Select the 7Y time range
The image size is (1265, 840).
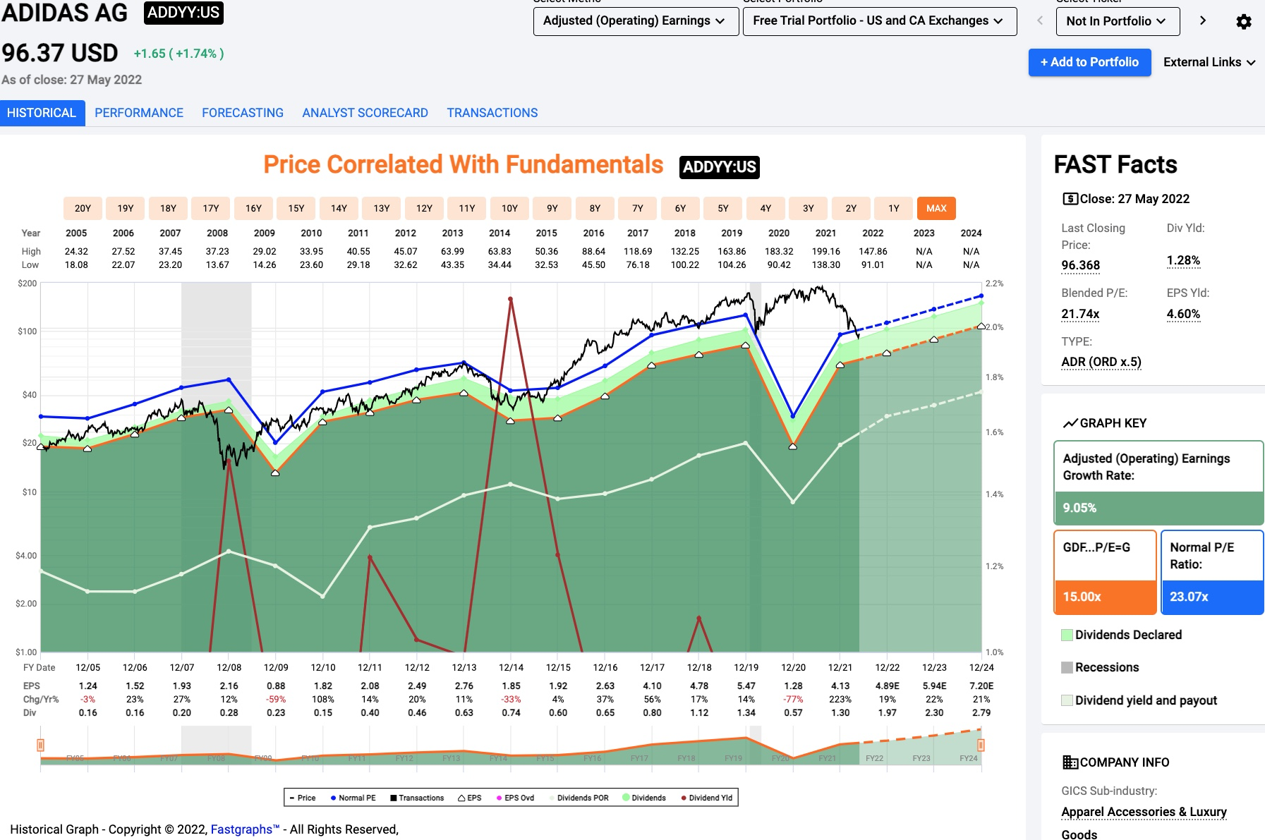pos(638,208)
